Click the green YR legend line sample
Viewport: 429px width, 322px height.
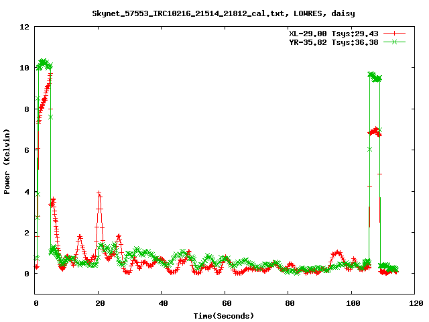coord(394,42)
